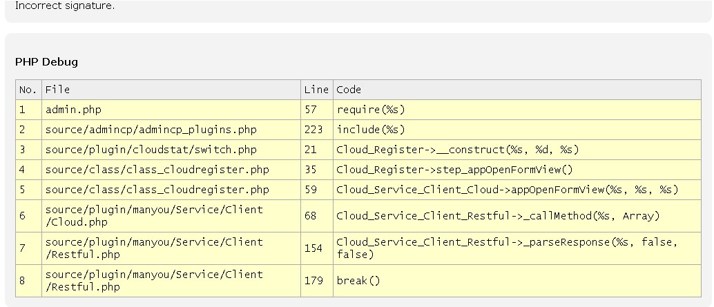Select the cloudstat/switch.php file path
Image resolution: width=714 pixels, height=307 pixels.
point(151,150)
